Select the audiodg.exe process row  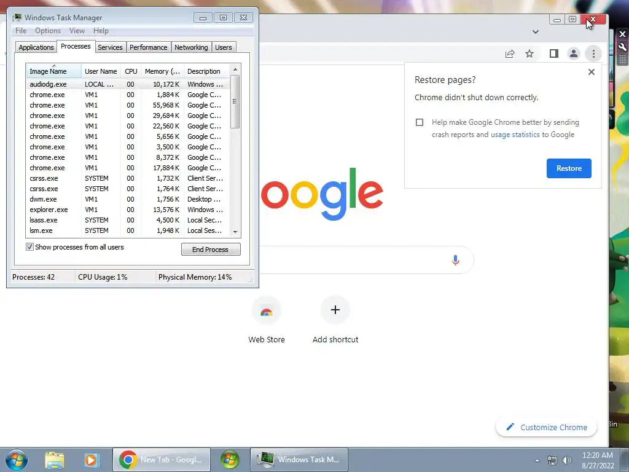(128, 84)
